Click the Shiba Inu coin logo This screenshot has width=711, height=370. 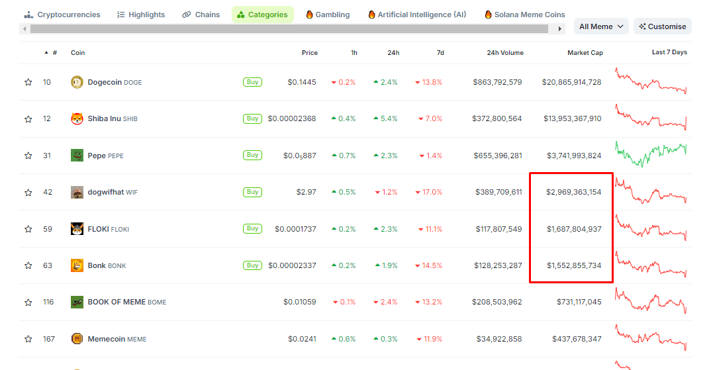coord(77,118)
